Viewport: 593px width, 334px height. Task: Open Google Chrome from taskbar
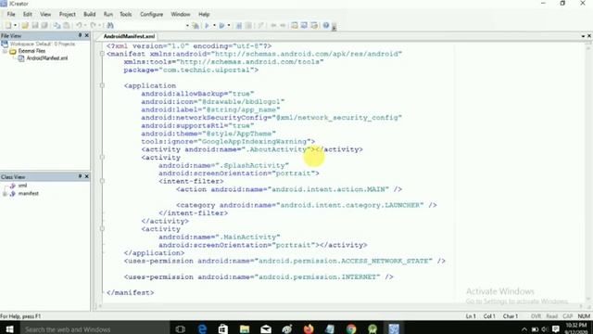point(351,328)
